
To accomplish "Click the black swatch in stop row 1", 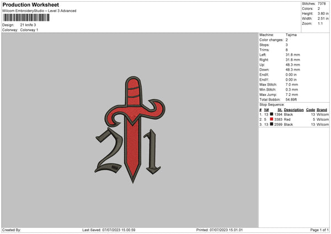I will click(x=271, y=114).
